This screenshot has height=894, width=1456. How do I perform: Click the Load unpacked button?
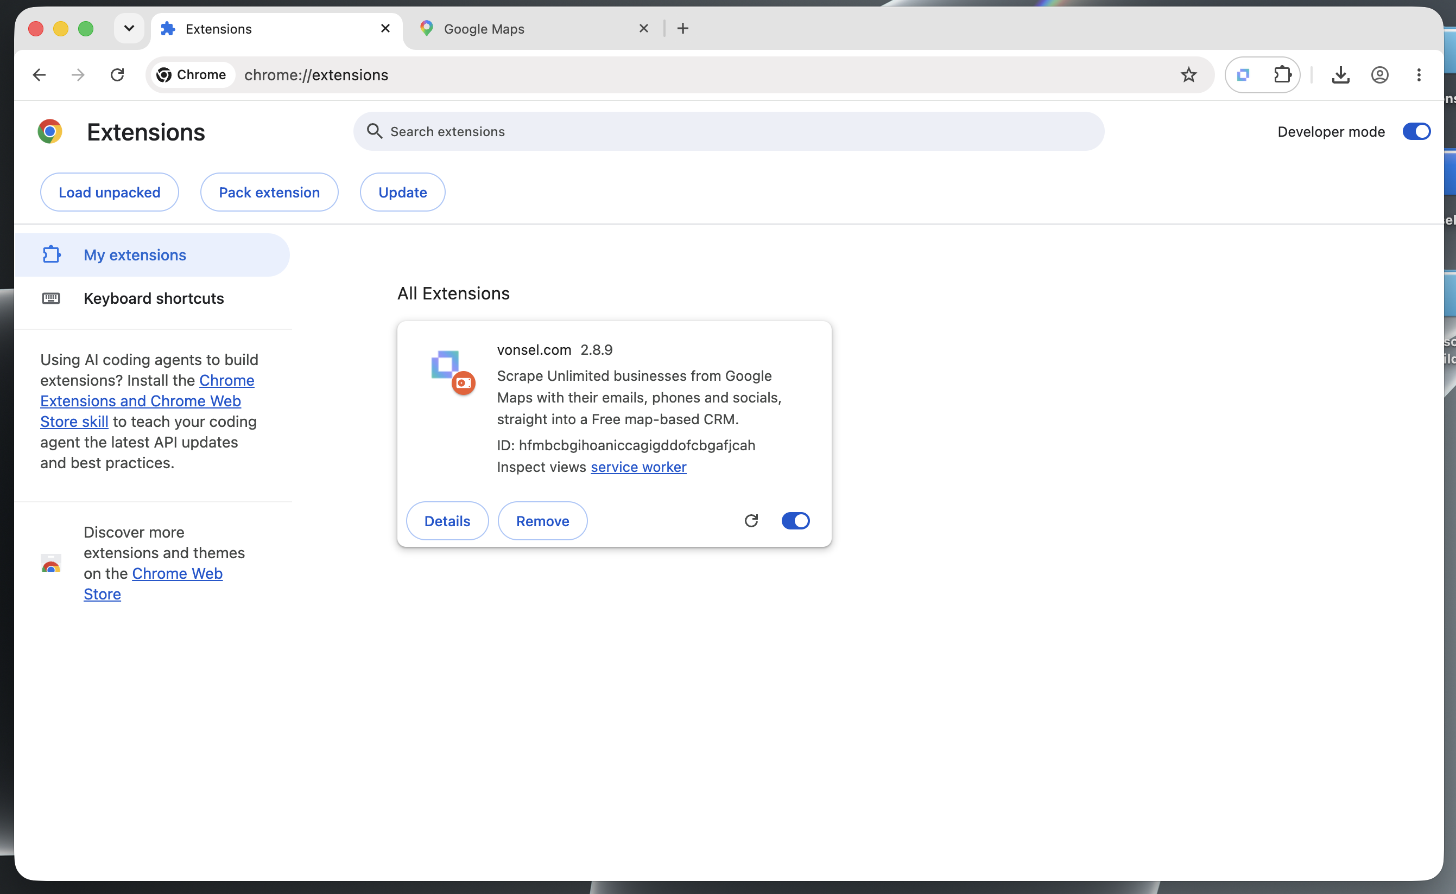pos(110,192)
